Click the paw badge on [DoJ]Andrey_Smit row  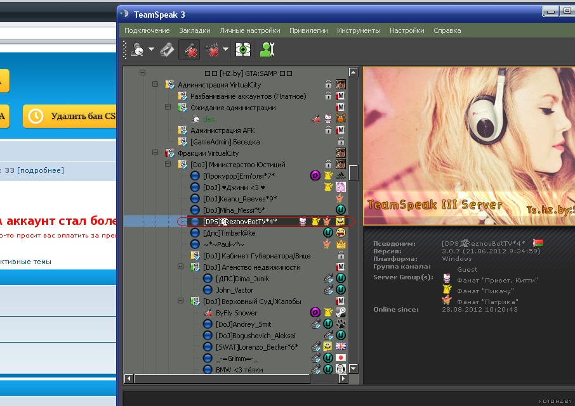(341, 324)
